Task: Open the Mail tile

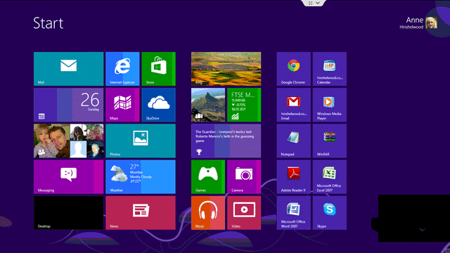Action: coord(69,69)
